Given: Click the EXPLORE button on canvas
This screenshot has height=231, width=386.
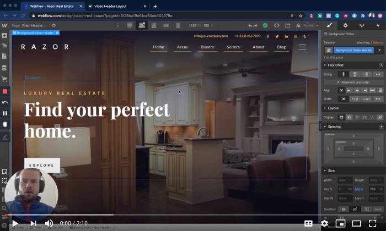Looking at the screenshot, I should point(42,165).
